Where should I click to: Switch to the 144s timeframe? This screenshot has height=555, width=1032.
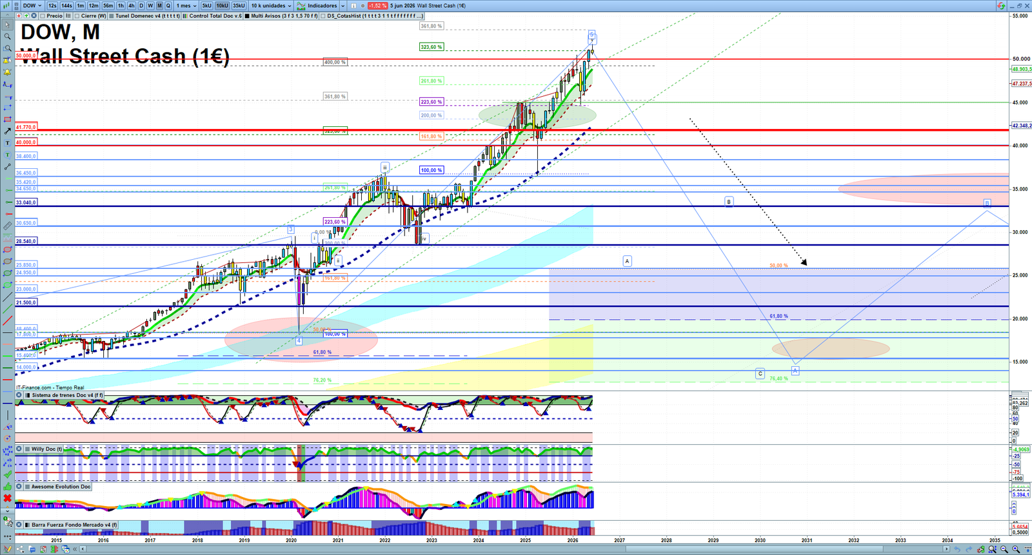tap(66, 6)
